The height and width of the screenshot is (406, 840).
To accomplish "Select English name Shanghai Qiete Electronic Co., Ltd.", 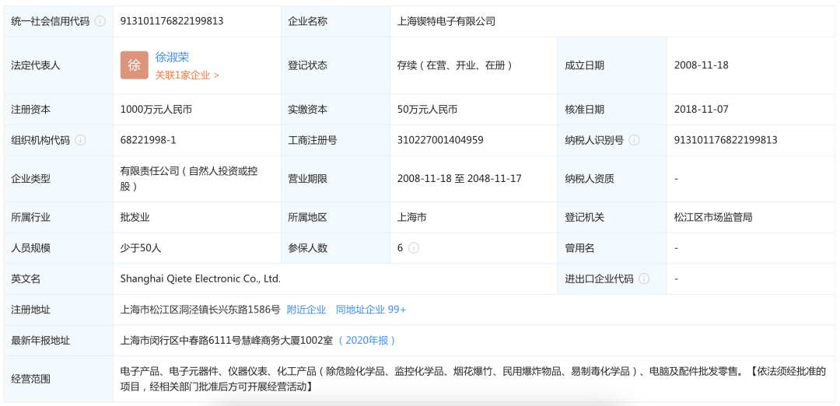I will point(201,278).
